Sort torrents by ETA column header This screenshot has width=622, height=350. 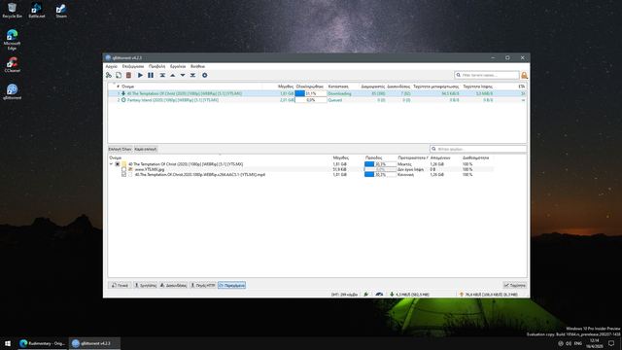(521, 87)
